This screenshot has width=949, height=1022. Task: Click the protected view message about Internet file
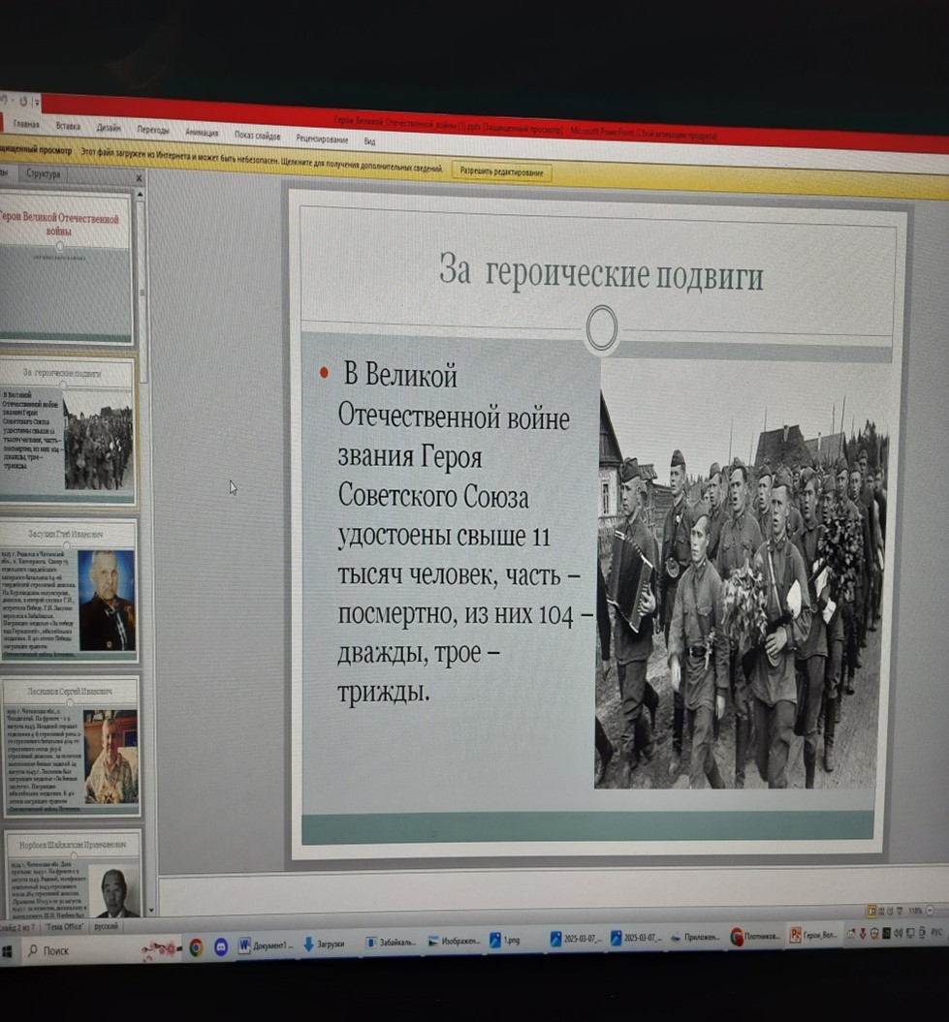(262, 161)
